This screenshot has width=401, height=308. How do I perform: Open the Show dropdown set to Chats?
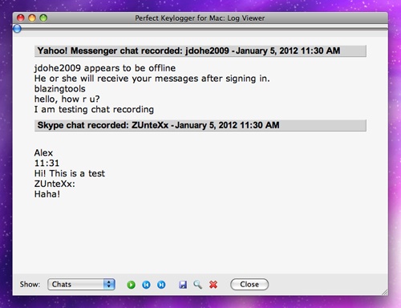81,284
